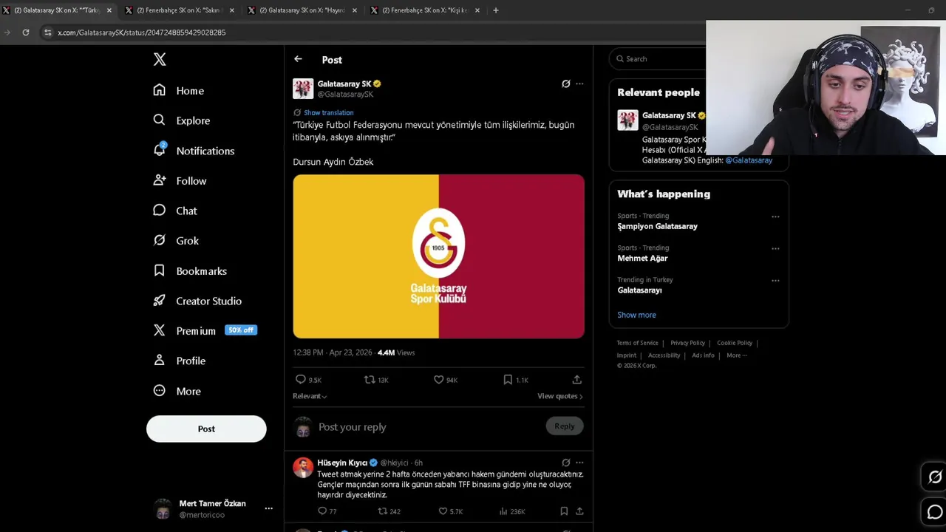This screenshot has width=946, height=532.
Task: Open more options on Galatasaray post
Action: pyautogui.click(x=579, y=83)
